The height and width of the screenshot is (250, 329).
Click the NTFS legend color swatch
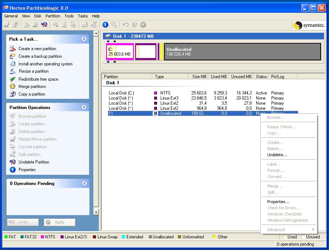point(43,237)
